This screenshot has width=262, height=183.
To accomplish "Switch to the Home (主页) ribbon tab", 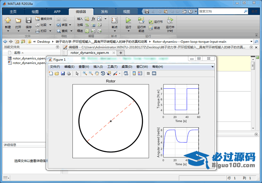I will 13,12.
